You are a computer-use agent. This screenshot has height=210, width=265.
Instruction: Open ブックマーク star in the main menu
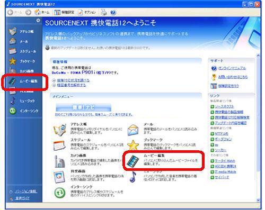(161, 144)
